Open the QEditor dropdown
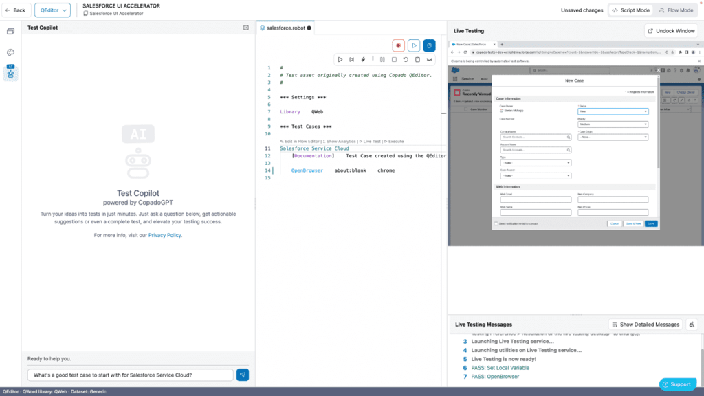 coord(52,10)
